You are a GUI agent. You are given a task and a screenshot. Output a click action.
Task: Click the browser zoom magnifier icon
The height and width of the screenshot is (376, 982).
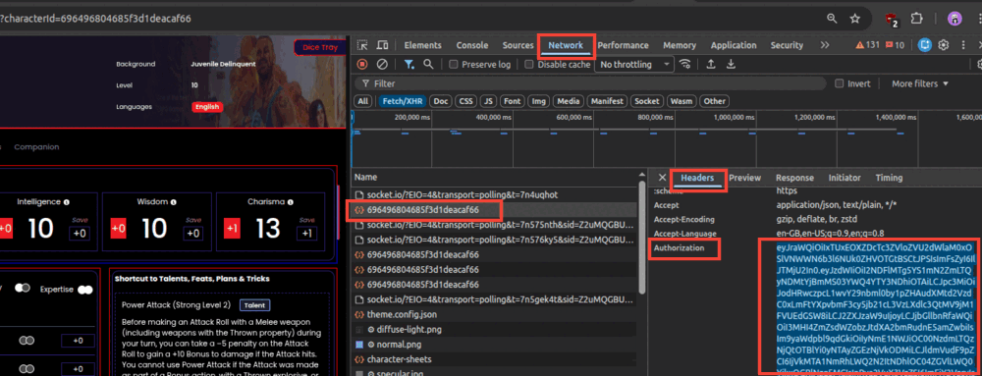[x=832, y=18]
